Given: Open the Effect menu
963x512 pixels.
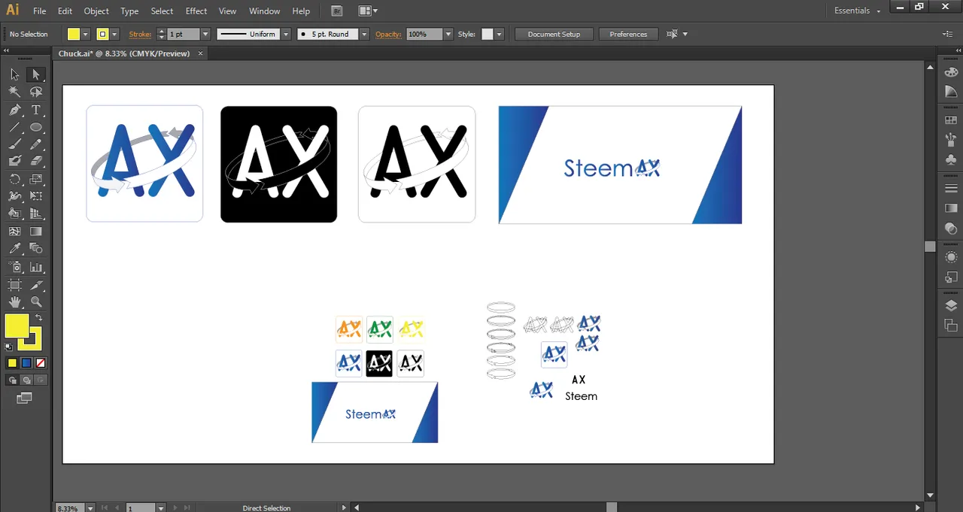Looking at the screenshot, I should tap(196, 11).
